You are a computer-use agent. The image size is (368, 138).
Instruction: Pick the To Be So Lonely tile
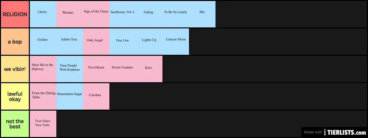tap(176, 14)
